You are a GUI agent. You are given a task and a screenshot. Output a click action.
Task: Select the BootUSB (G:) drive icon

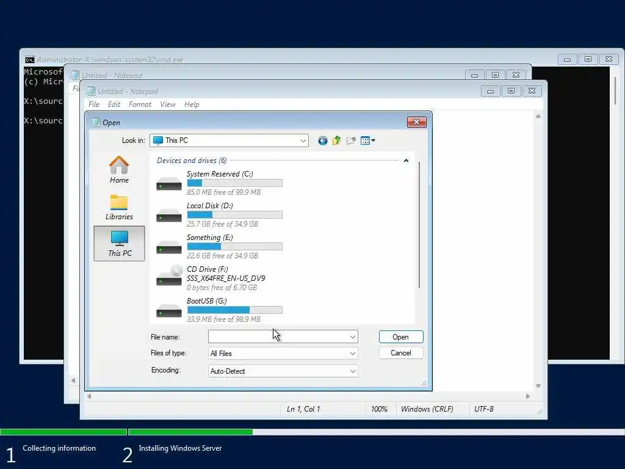pyautogui.click(x=168, y=311)
